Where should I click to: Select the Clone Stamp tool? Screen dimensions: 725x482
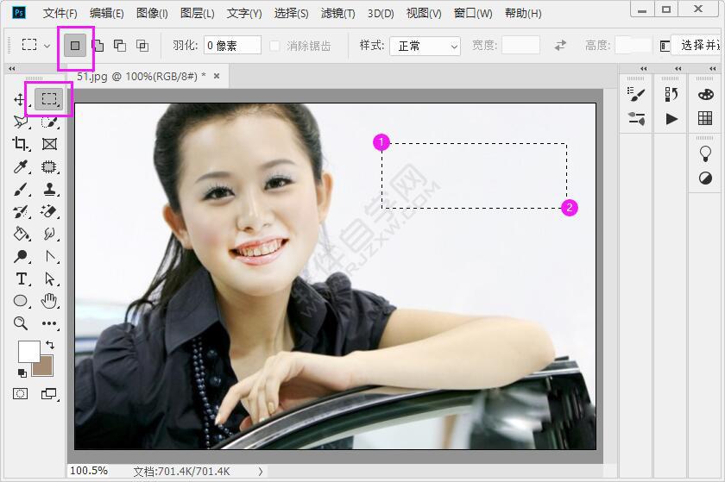[x=49, y=189]
